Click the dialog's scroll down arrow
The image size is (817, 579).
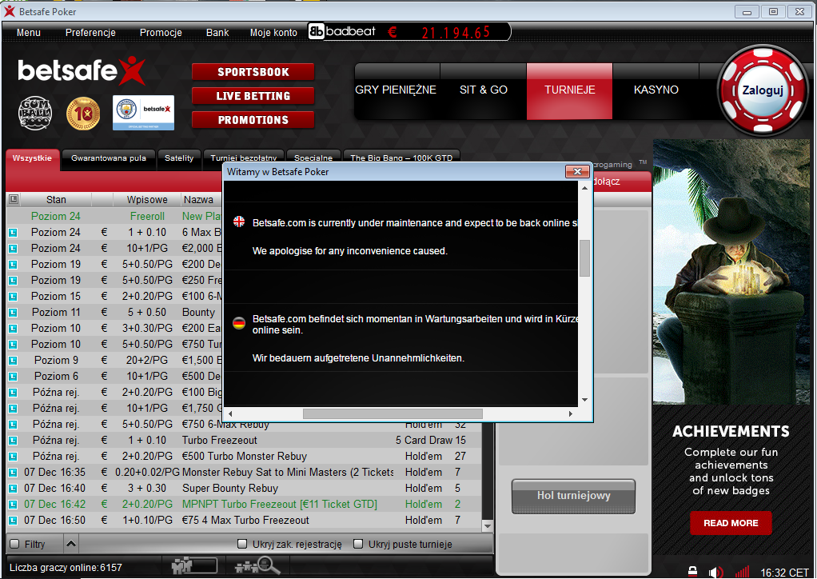(584, 400)
